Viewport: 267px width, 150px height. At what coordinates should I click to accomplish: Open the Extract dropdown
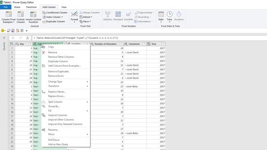click(86, 17)
